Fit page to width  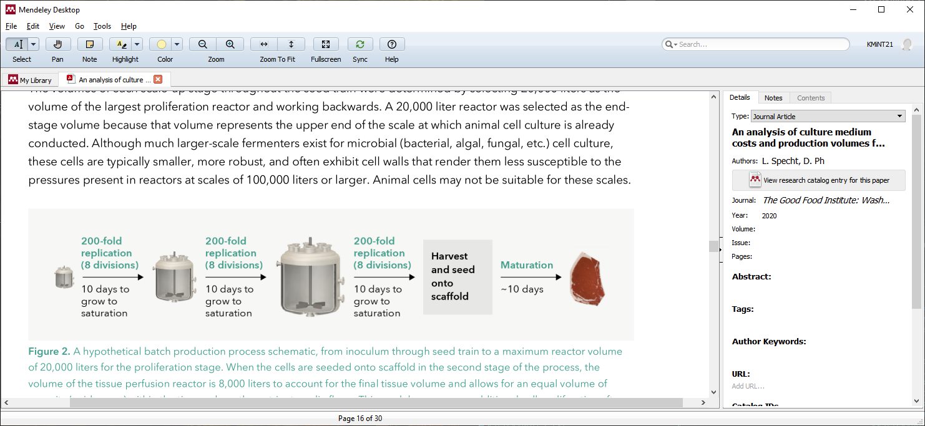(x=264, y=44)
